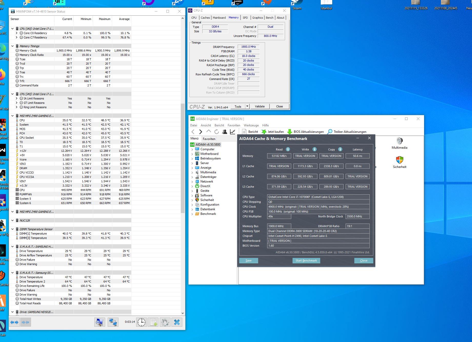Viewport: 472px width, 342px height.
Task: Switch to CPU-Z SPD tab
Action: click(245, 18)
